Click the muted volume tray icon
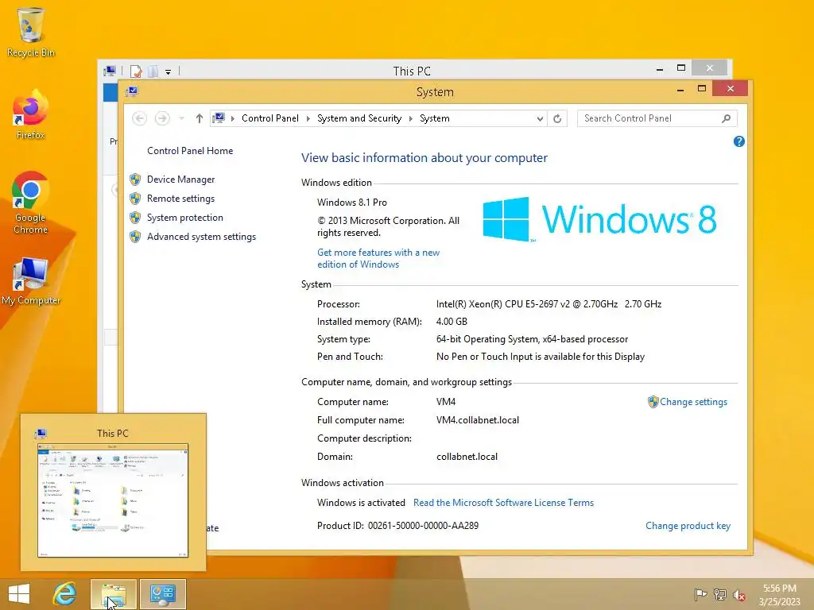This screenshot has height=610, width=814. (738, 595)
